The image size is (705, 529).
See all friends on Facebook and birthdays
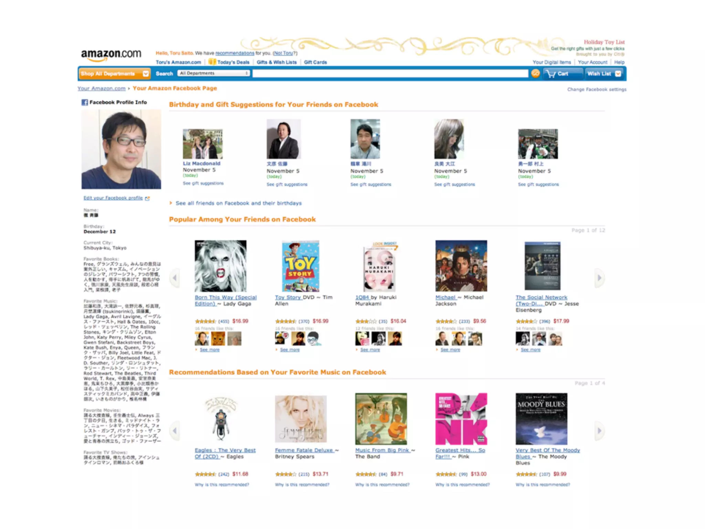point(238,203)
